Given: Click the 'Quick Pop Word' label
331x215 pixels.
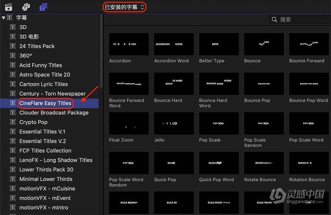Looking at the screenshot, I should tap(216, 180).
